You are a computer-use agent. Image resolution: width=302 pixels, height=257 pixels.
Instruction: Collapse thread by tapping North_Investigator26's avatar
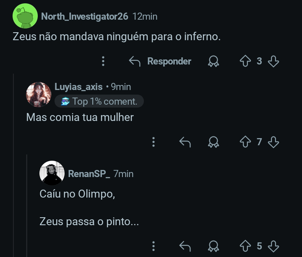(x=25, y=16)
